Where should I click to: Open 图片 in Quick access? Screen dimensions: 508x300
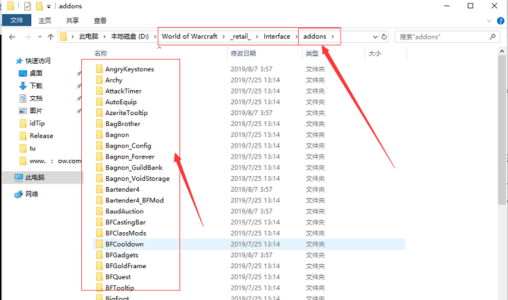click(x=36, y=110)
